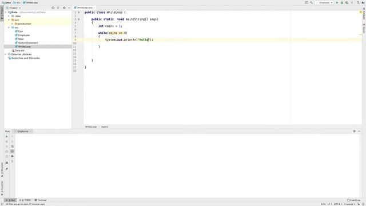
Task: Click the Data breadcrumb in the navigation bar
Action: pyautogui.click(x=6, y=2)
